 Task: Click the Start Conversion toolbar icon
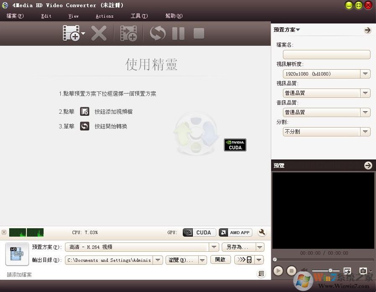(x=157, y=33)
